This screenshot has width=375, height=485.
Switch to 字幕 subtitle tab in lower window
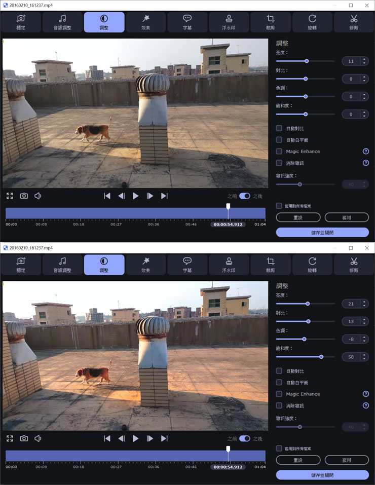[x=187, y=265]
